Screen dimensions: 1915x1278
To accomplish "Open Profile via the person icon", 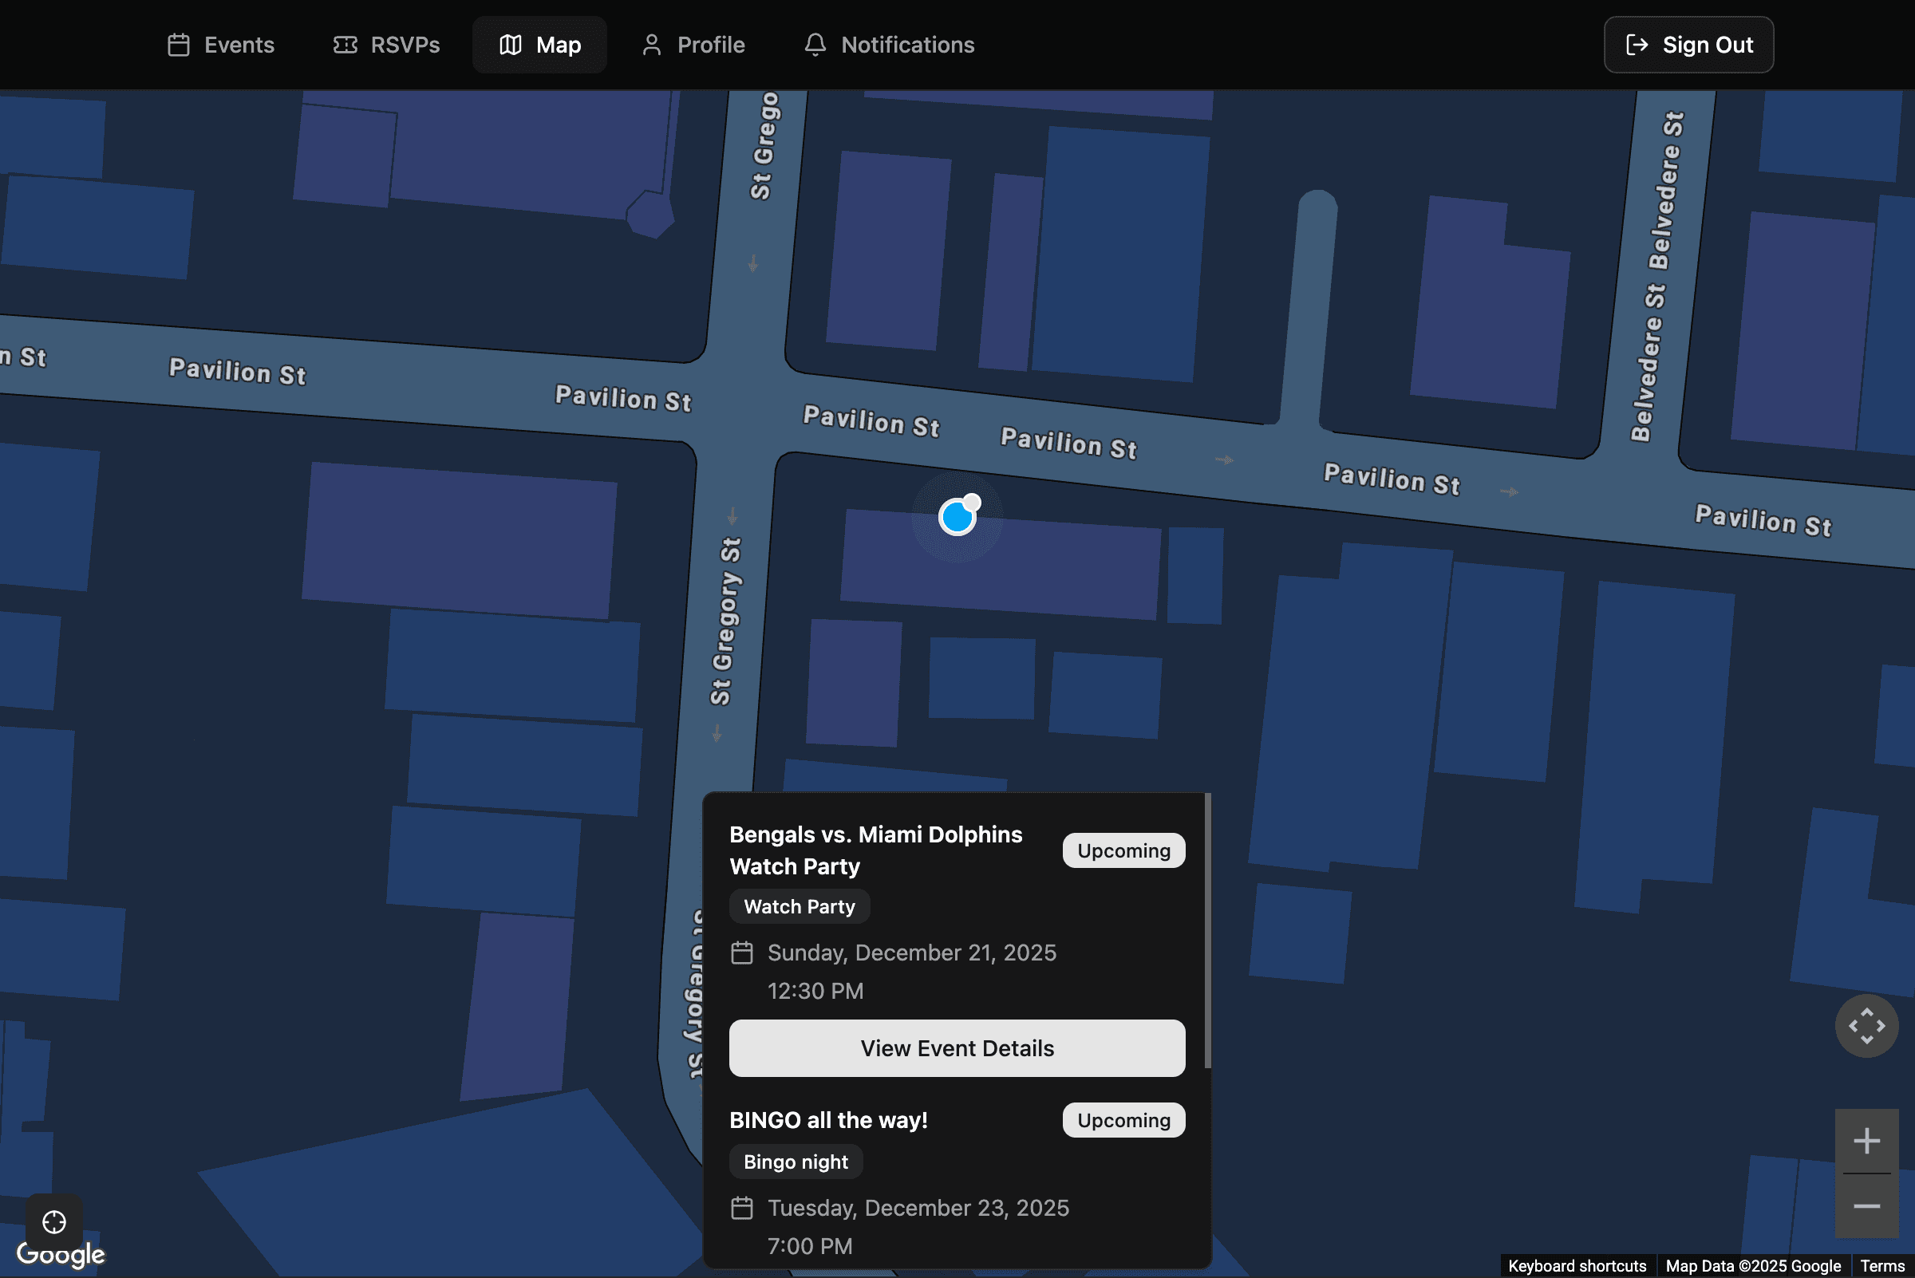I will (x=651, y=45).
